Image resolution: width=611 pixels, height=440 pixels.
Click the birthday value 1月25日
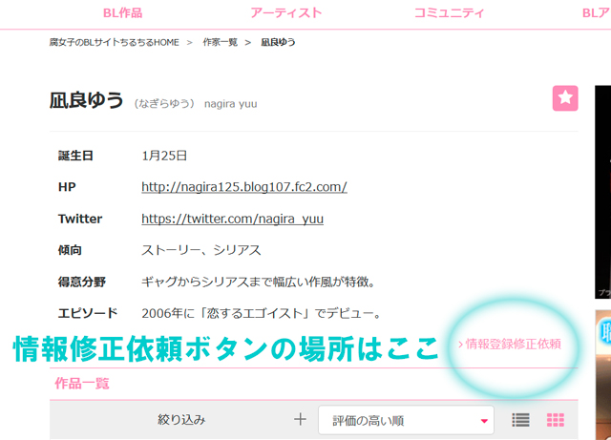[164, 156]
